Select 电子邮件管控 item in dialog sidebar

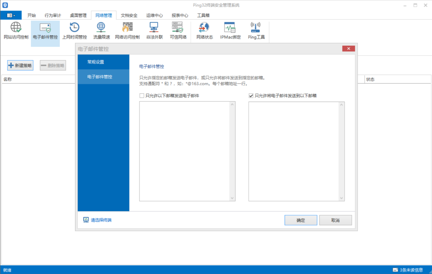click(104, 77)
